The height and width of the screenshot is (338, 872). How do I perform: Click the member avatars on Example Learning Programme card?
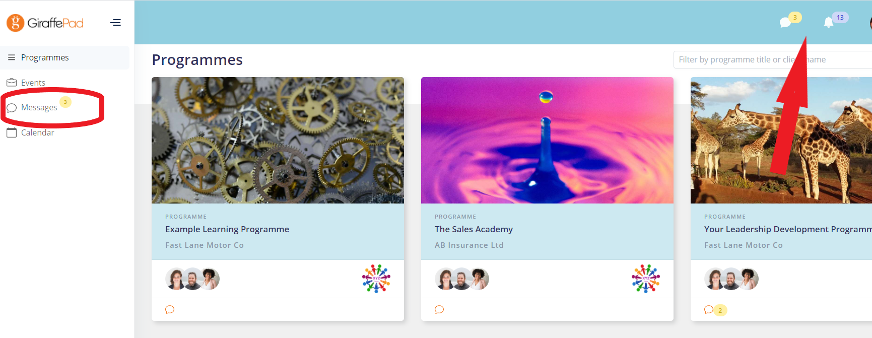192,279
